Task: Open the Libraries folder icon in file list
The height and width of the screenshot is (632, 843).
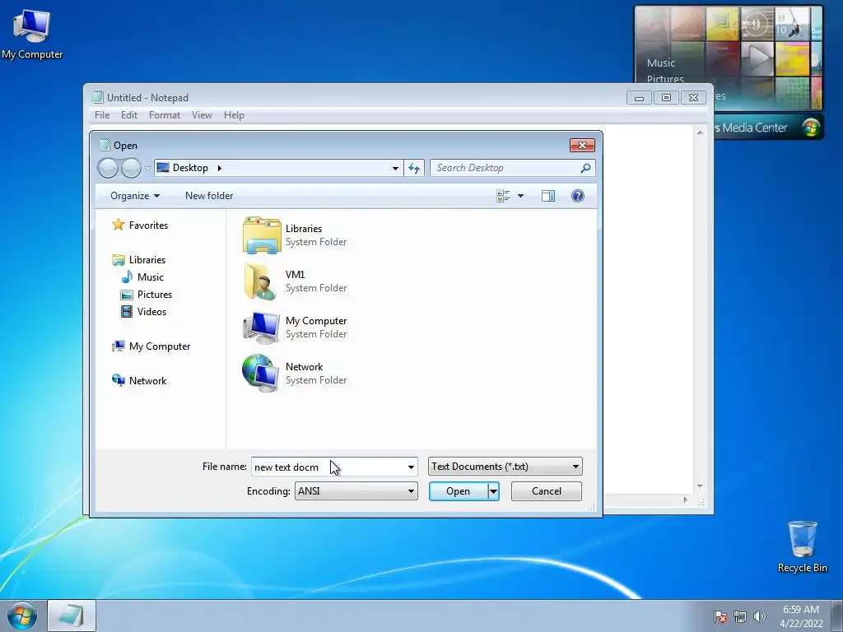Action: pyautogui.click(x=262, y=235)
